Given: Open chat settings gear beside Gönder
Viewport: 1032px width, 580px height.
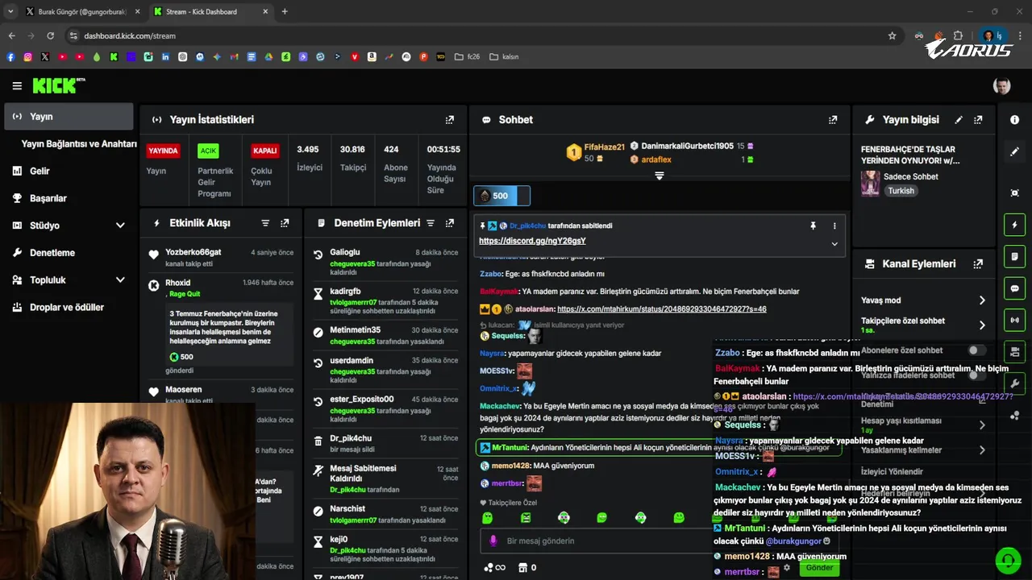Looking at the screenshot, I should click(x=787, y=567).
